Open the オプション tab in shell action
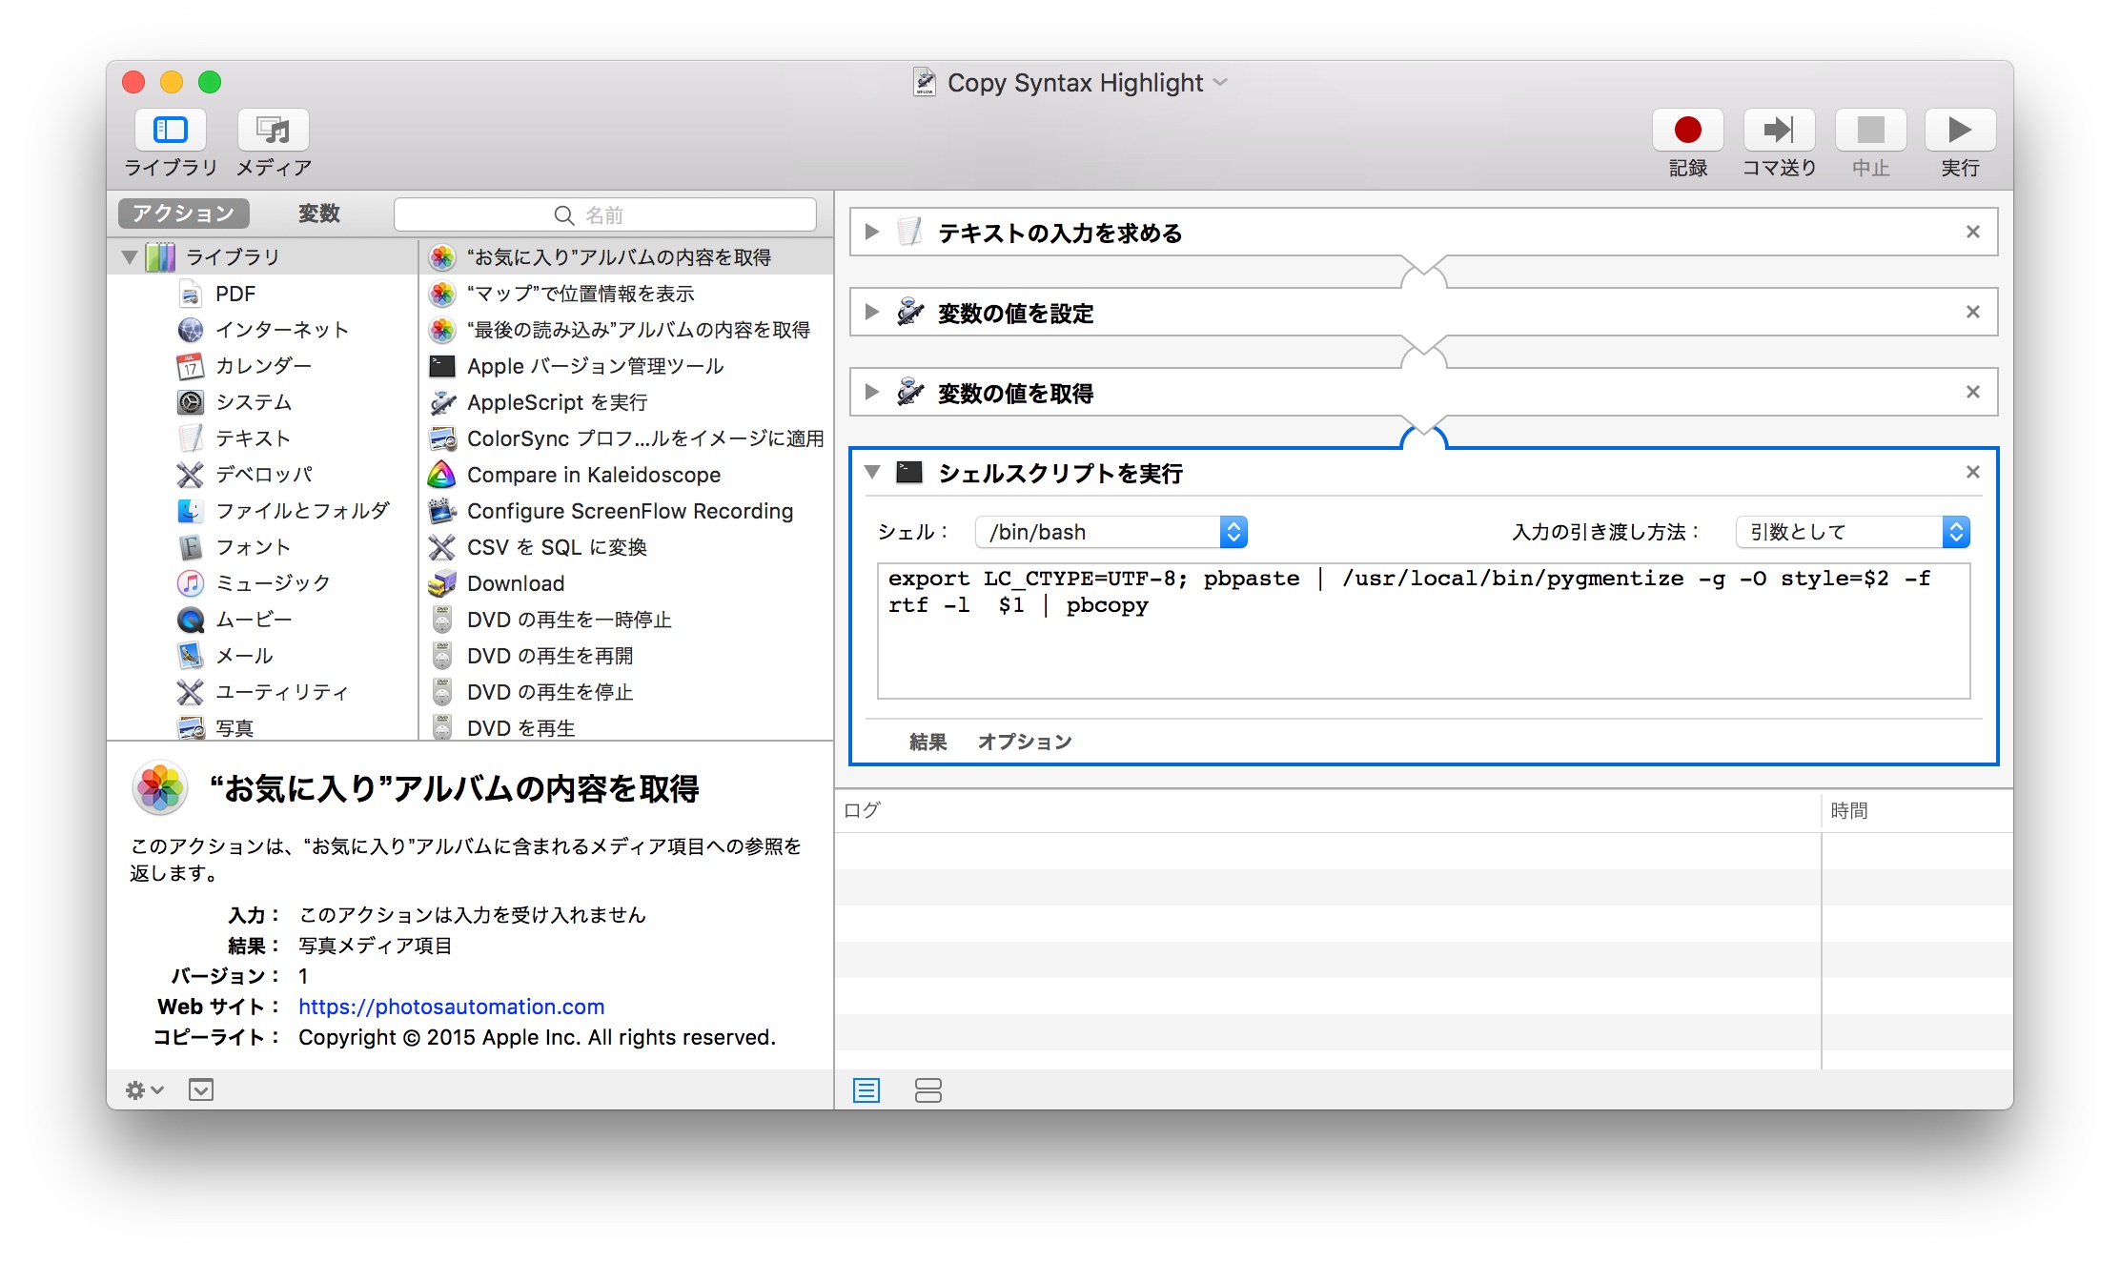 (1024, 742)
